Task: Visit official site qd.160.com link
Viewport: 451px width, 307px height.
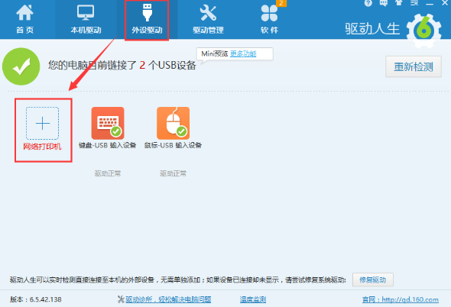Action: 401,299
